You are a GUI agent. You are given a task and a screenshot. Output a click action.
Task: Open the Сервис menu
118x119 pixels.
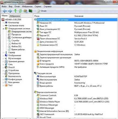pos(38,6)
